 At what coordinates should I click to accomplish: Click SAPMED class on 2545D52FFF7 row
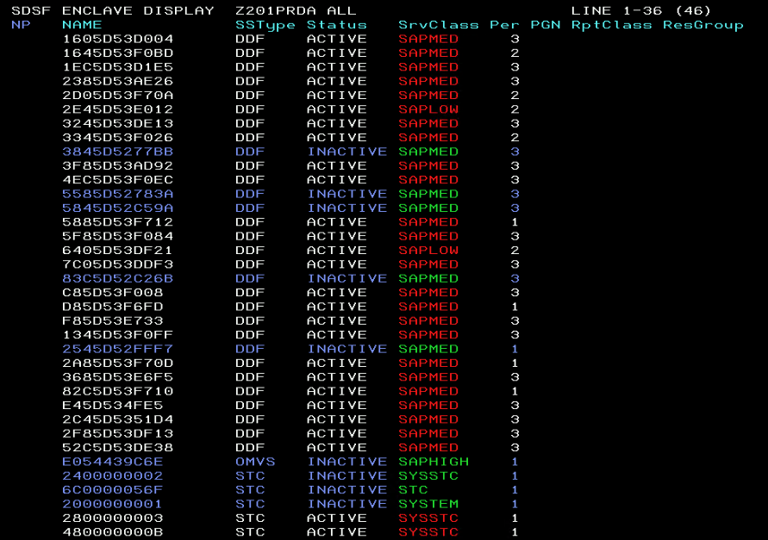[428, 349]
